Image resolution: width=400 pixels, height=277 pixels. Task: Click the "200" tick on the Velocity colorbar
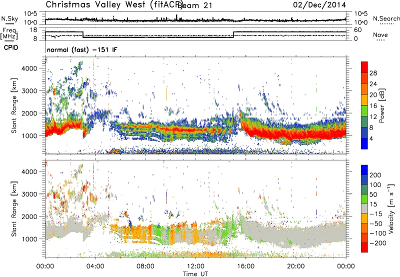tap(375, 175)
